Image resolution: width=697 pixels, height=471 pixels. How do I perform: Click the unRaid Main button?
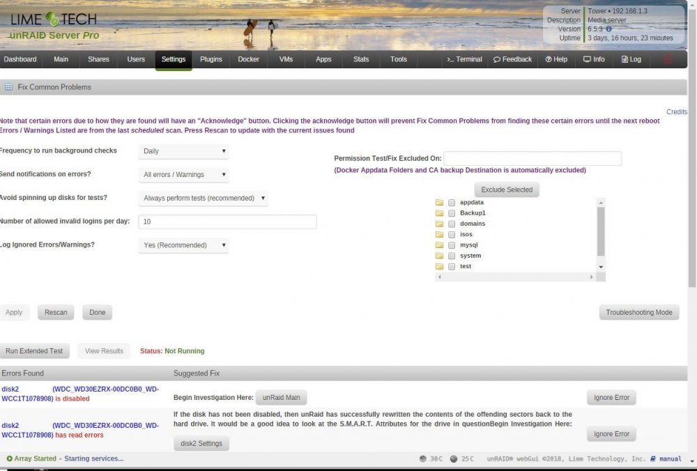pyautogui.click(x=281, y=398)
